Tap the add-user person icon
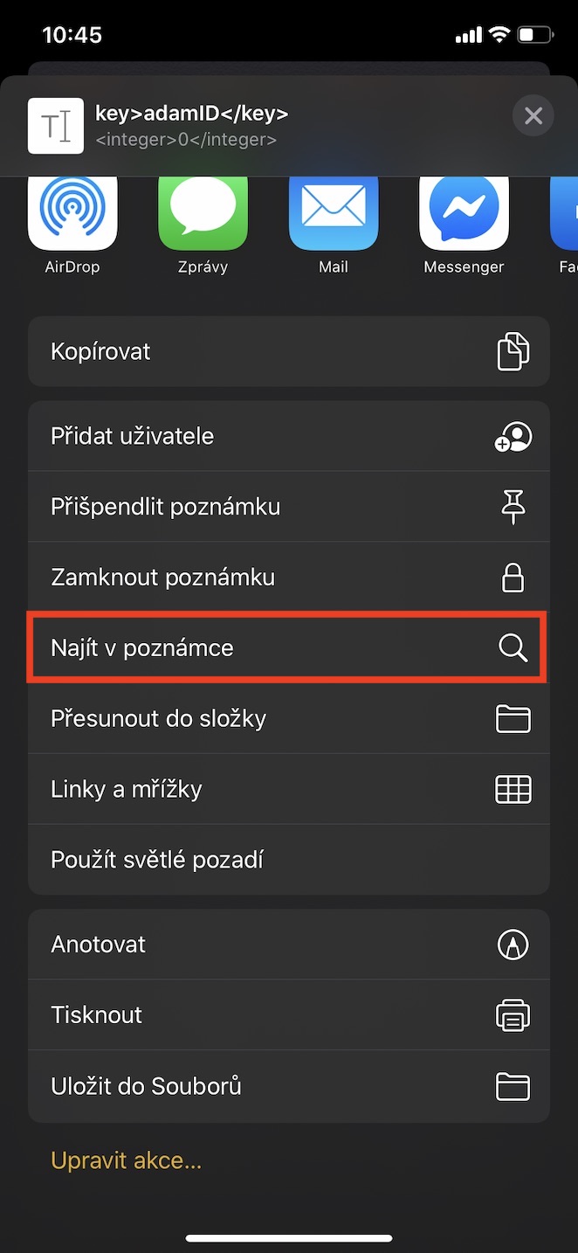The width and height of the screenshot is (578, 1253). 513,436
